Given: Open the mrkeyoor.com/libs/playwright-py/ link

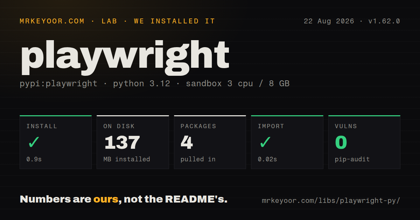Looking at the screenshot, I should 331,201.
